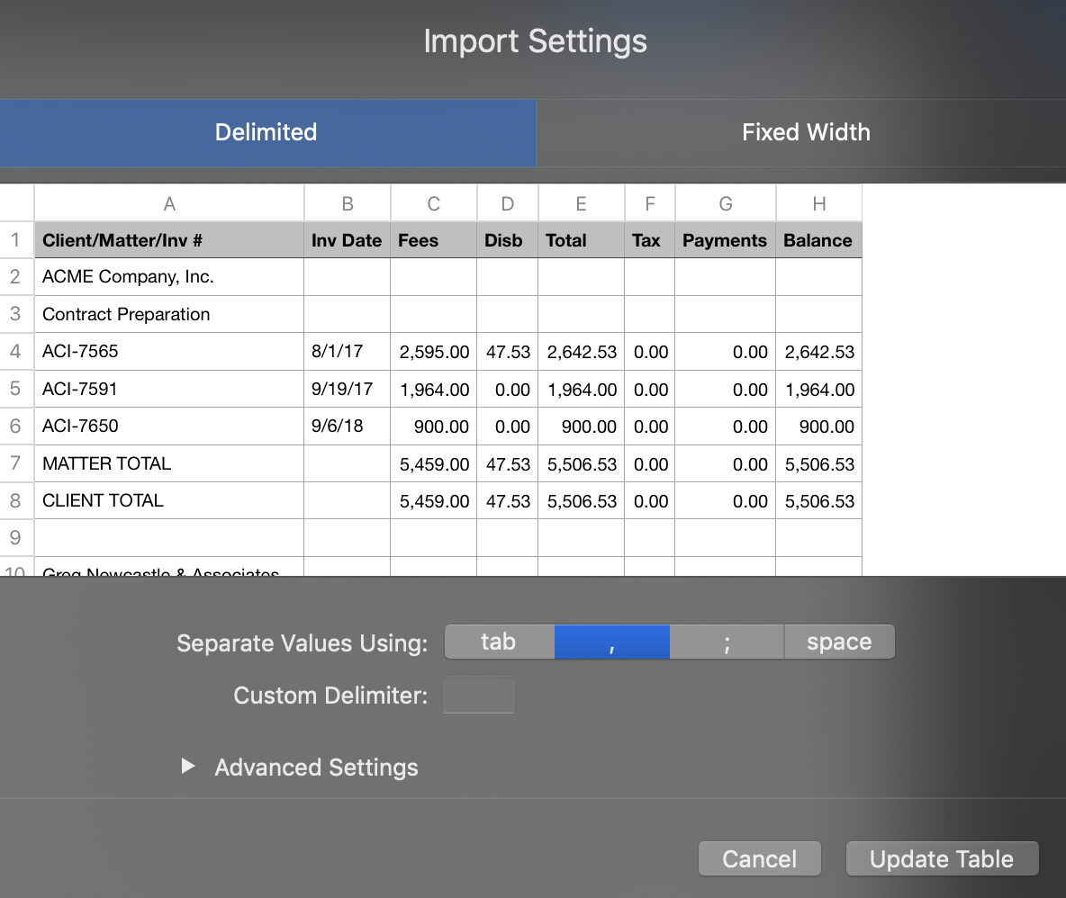Viewport: 1066px width, 898px height.
Task: Select semicolon as the value separator
Action: click(x=727, y=642)
